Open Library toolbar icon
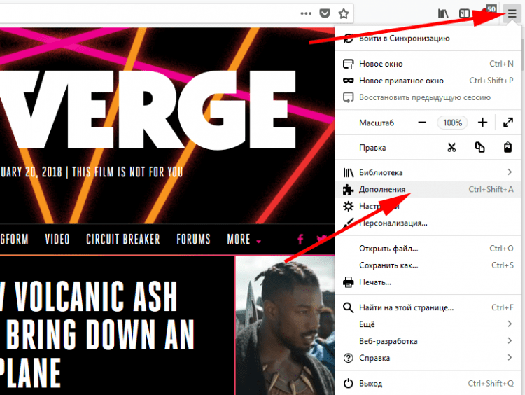 point(443,13)
